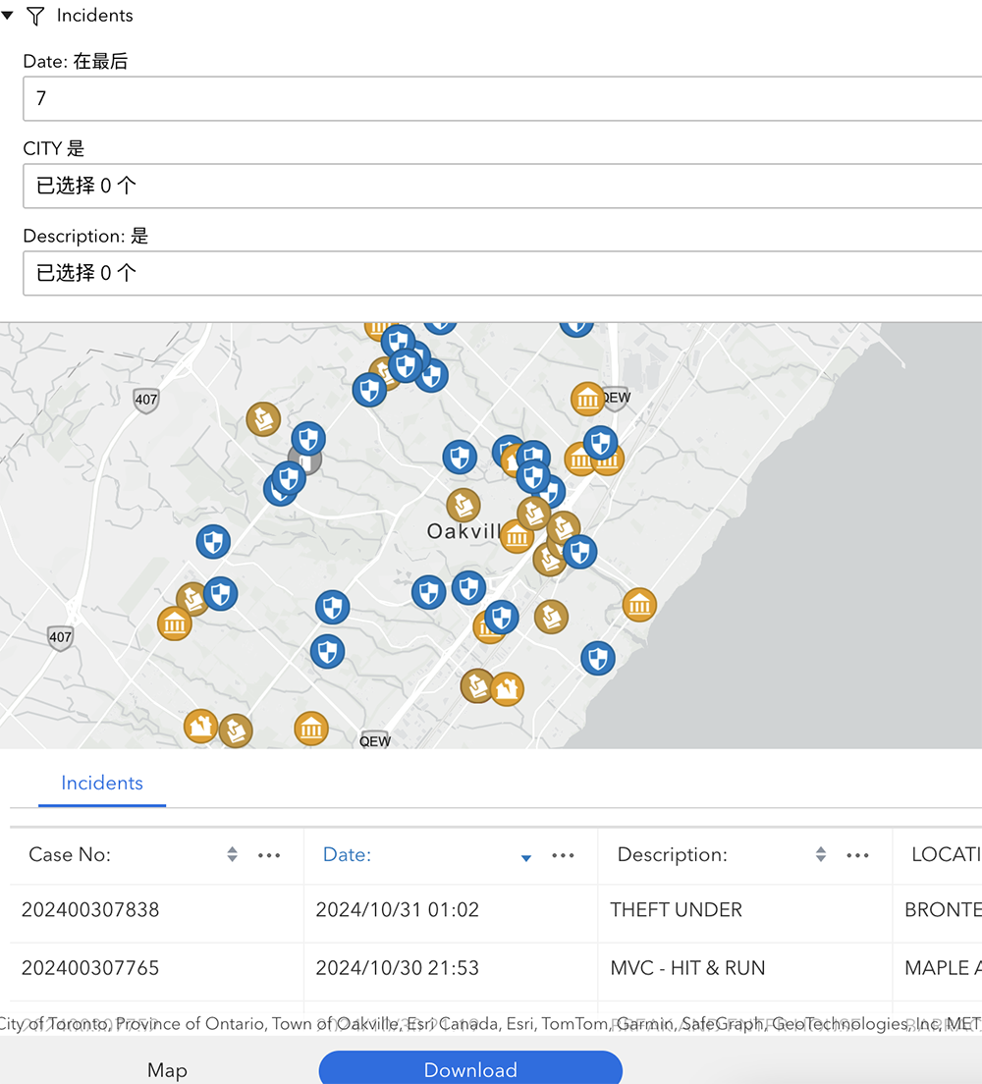This screenshot has width=982, height=1084.
Task: Switch to the Incidents table tab
Action: [102, 783]
